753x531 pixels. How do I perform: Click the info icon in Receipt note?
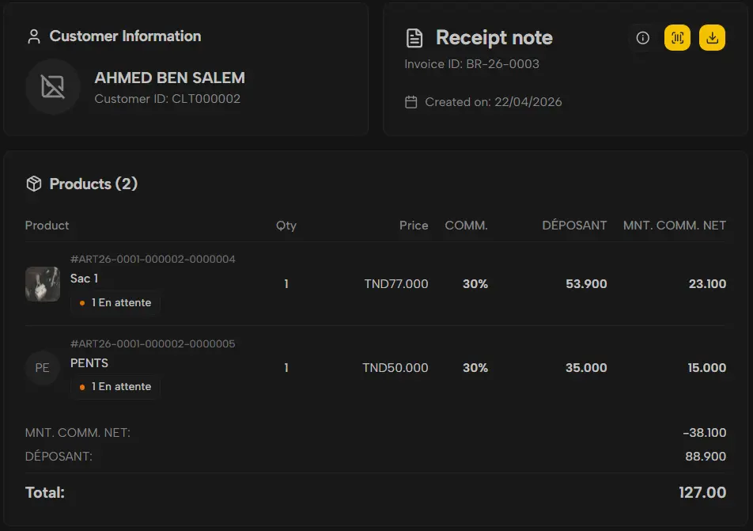coord(643,38)
